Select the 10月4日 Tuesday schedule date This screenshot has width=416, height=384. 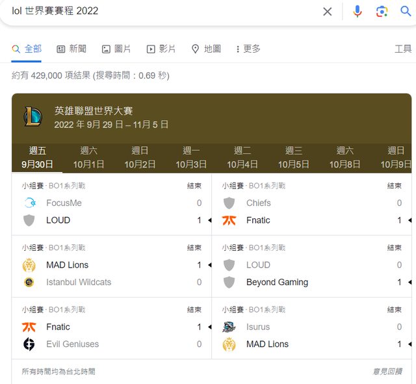point(242,158)
